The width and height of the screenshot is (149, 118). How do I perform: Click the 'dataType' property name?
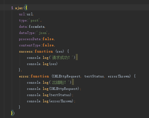coord(27,33)
